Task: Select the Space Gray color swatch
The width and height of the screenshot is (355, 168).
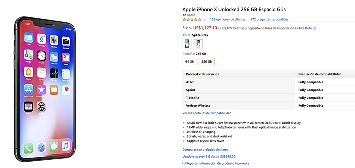Action: point(198,44)
